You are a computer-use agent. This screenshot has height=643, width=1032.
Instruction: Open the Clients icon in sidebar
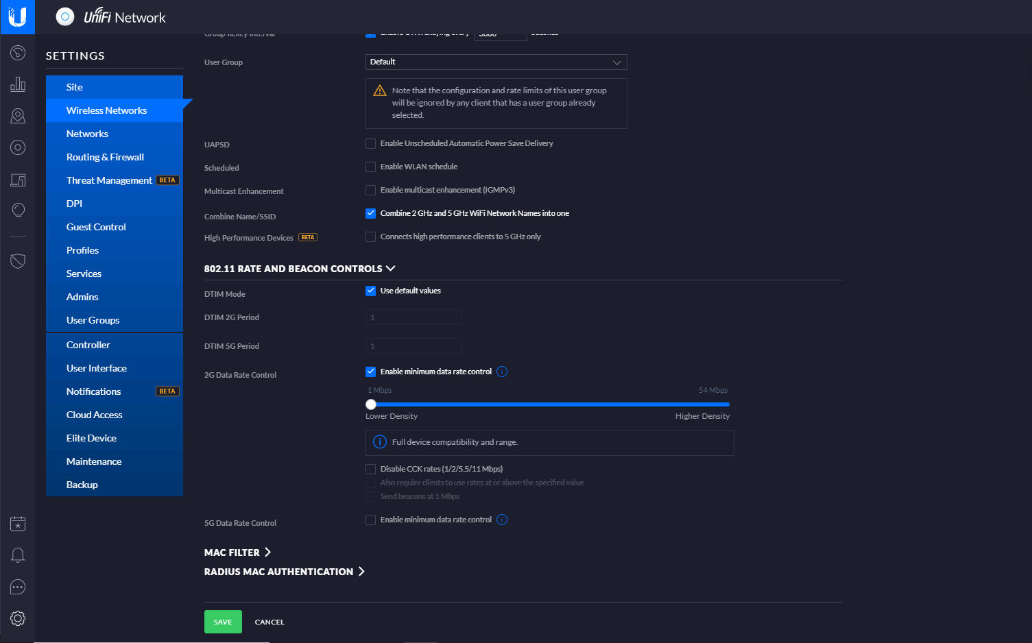[18, 180]
